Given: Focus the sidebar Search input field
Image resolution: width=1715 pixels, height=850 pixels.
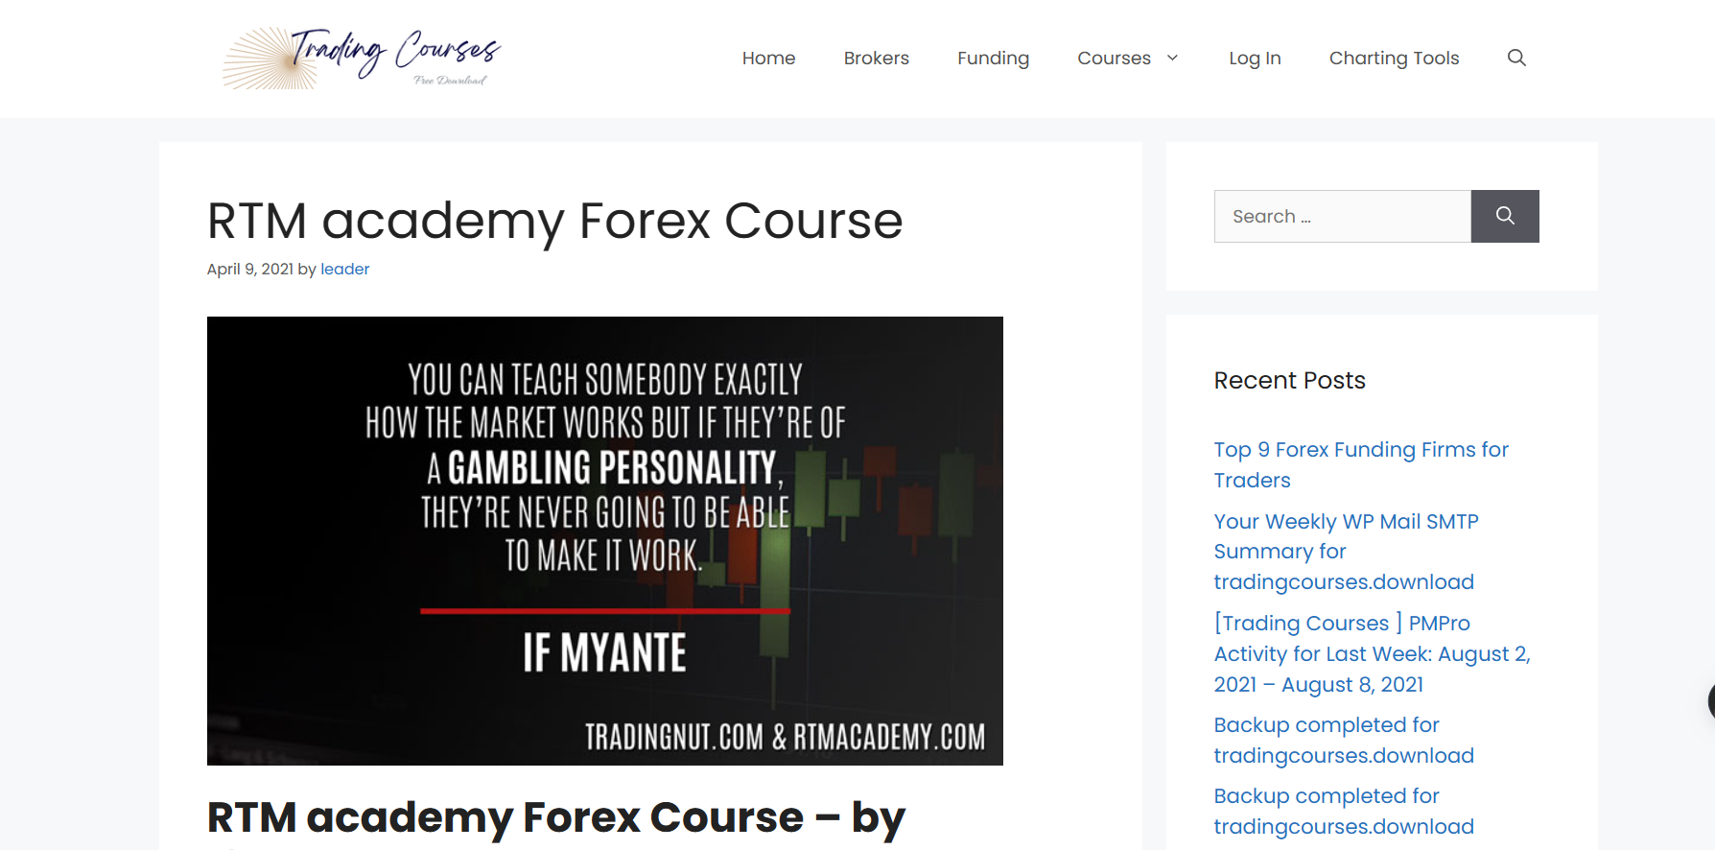Looking at the screenshot, I should point(1343,216).
